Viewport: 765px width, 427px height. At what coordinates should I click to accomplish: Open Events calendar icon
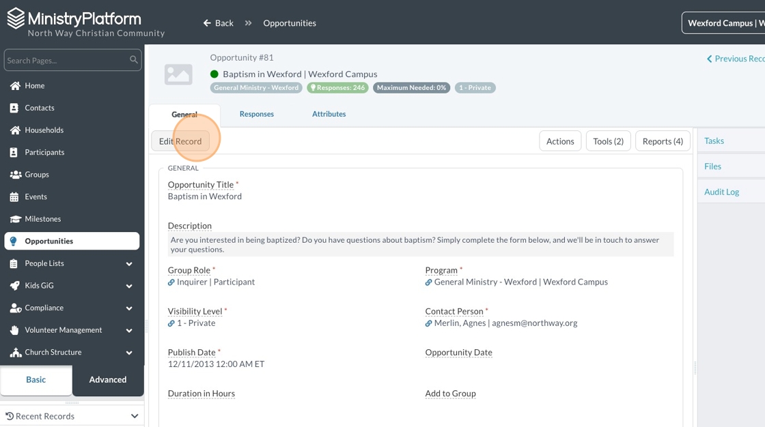coord(14,197)
